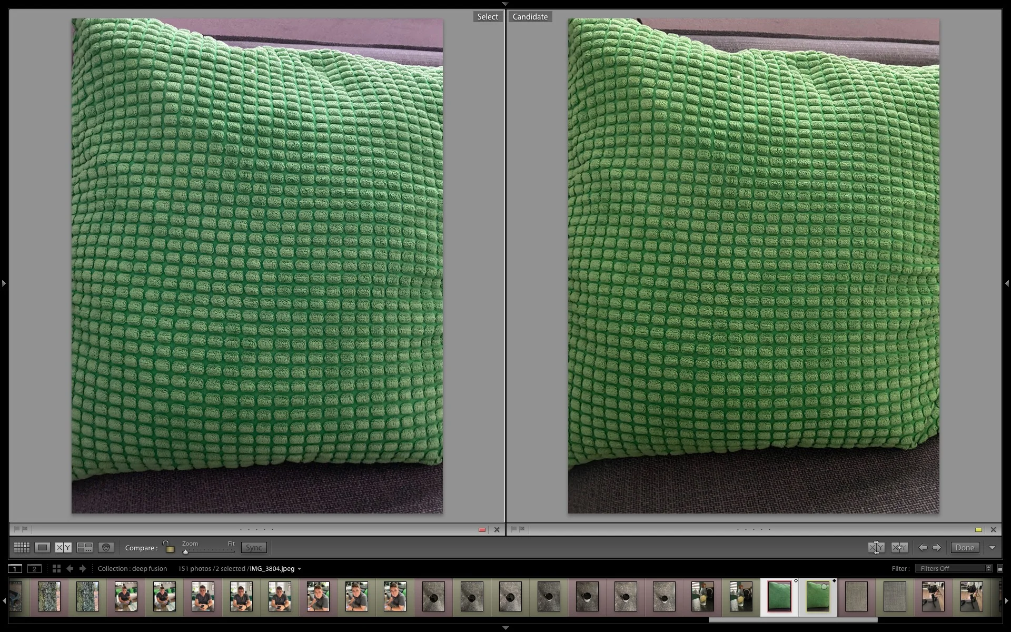This screenshot has width=1011, height=632.
Task: Select main window display 1
Action: [x=15, y=569]
